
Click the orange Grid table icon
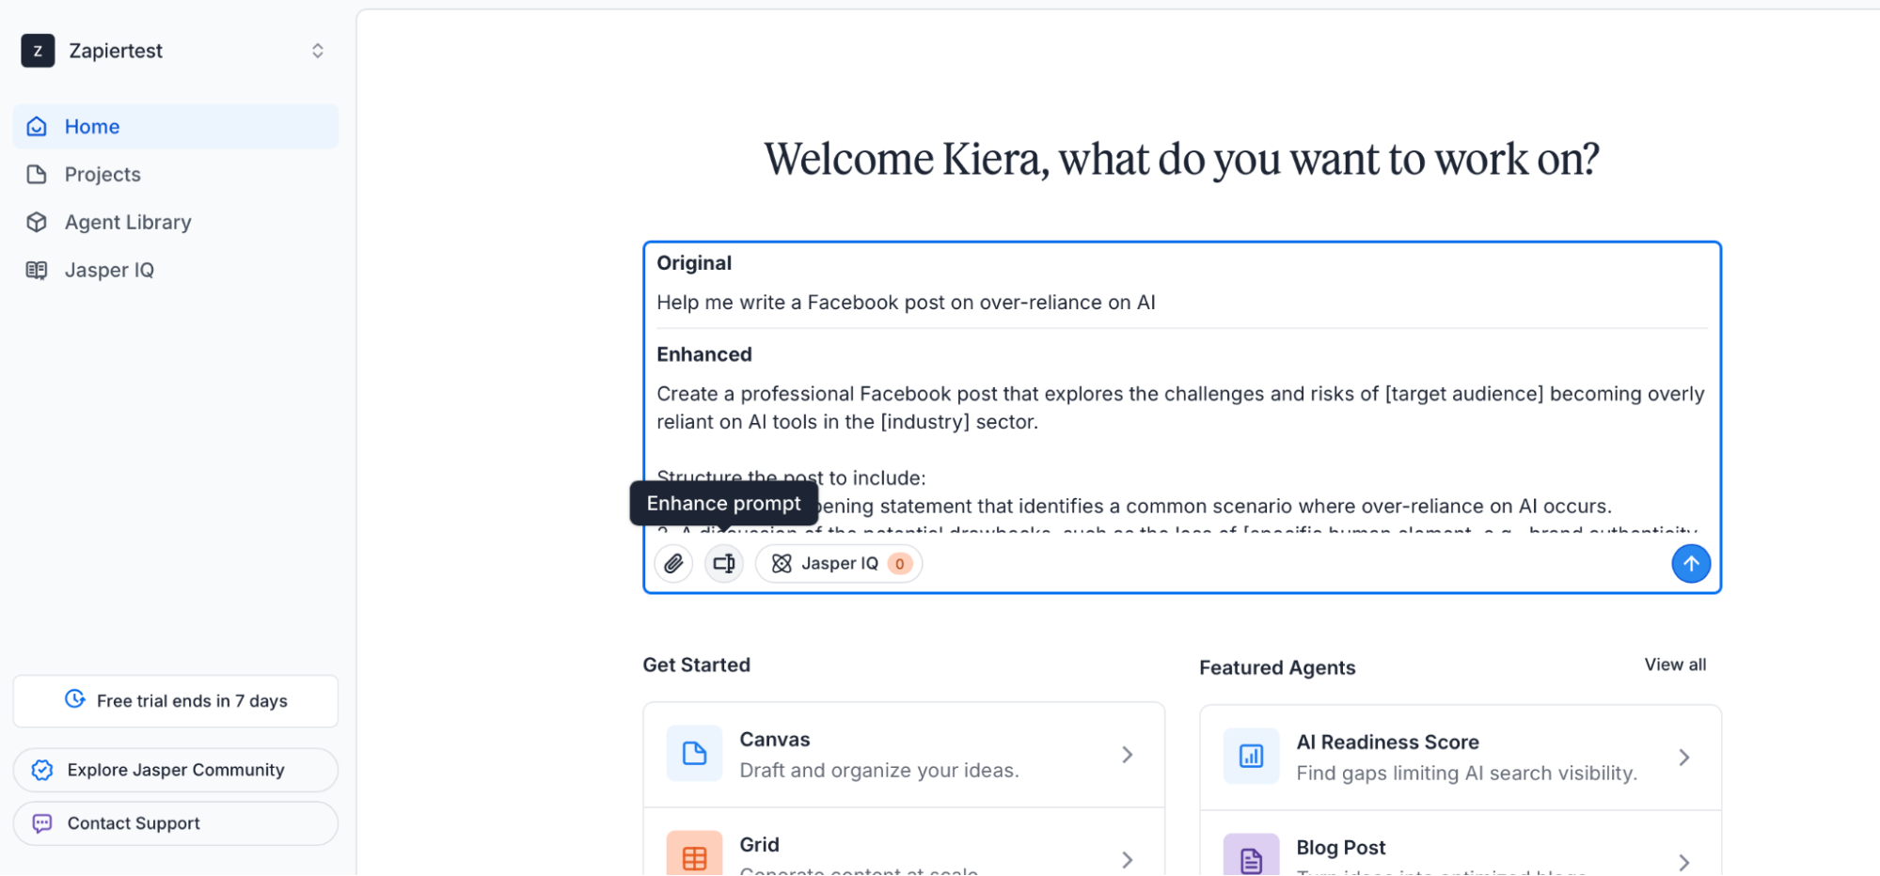point(694,853)
